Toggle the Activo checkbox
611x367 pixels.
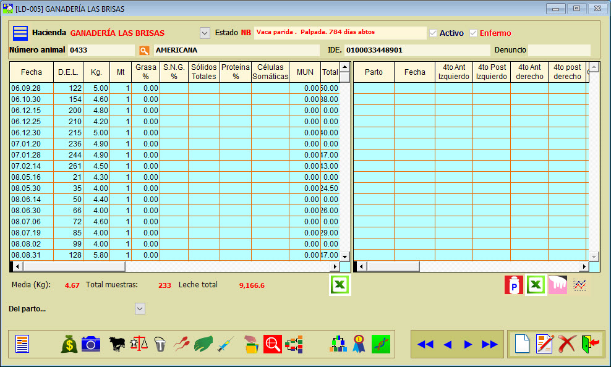(x=434, y=33)
